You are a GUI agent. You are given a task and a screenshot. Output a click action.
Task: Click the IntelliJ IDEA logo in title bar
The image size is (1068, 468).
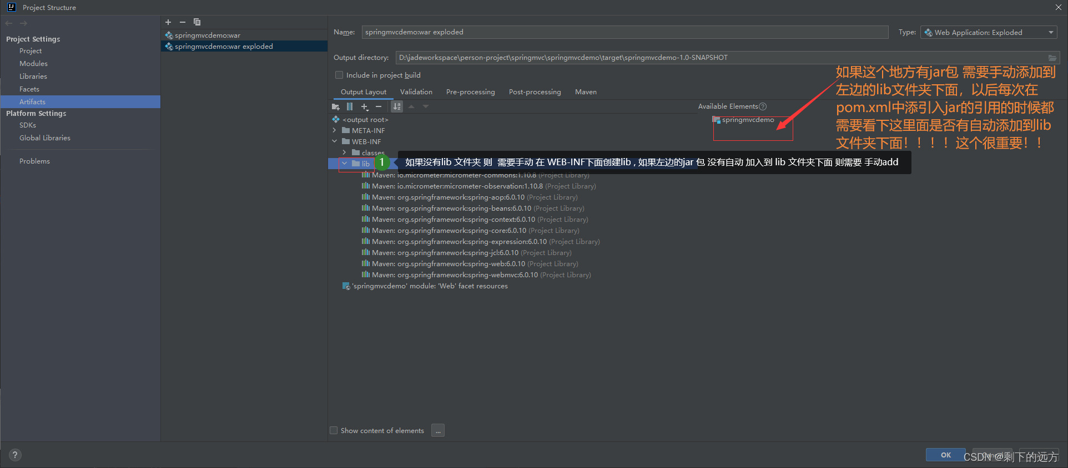11,7
